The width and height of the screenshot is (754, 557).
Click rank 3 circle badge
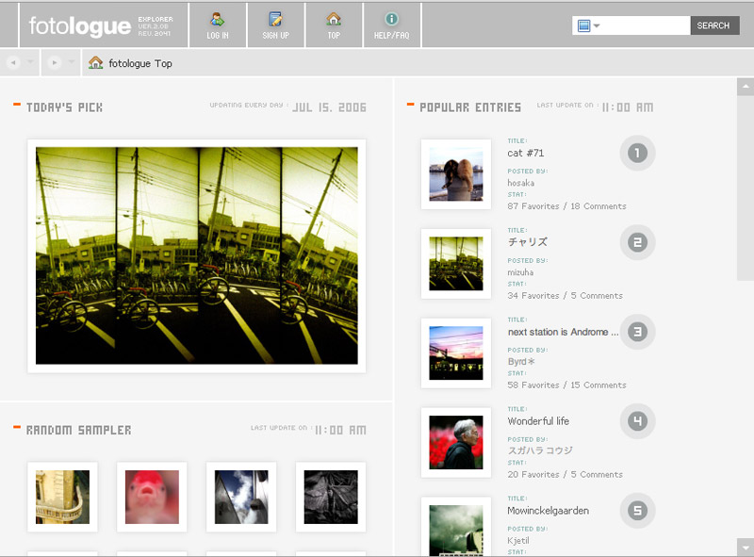638,332
